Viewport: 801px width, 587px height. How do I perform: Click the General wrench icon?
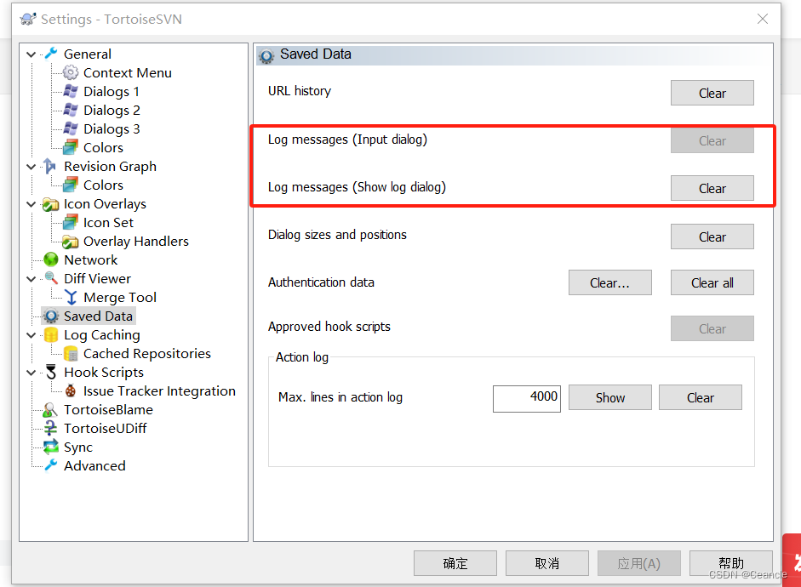(x=51, y=54)
